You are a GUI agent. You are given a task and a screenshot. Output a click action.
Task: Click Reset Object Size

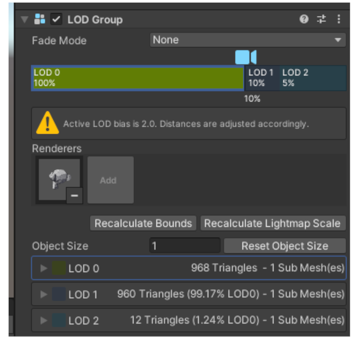285,246
